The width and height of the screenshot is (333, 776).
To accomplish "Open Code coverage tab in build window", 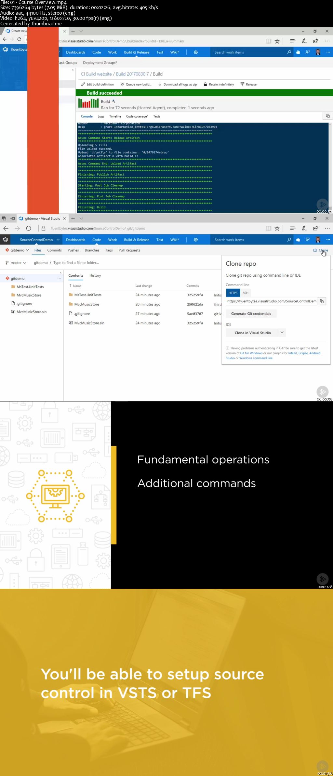I will click(x=137, y=116).
